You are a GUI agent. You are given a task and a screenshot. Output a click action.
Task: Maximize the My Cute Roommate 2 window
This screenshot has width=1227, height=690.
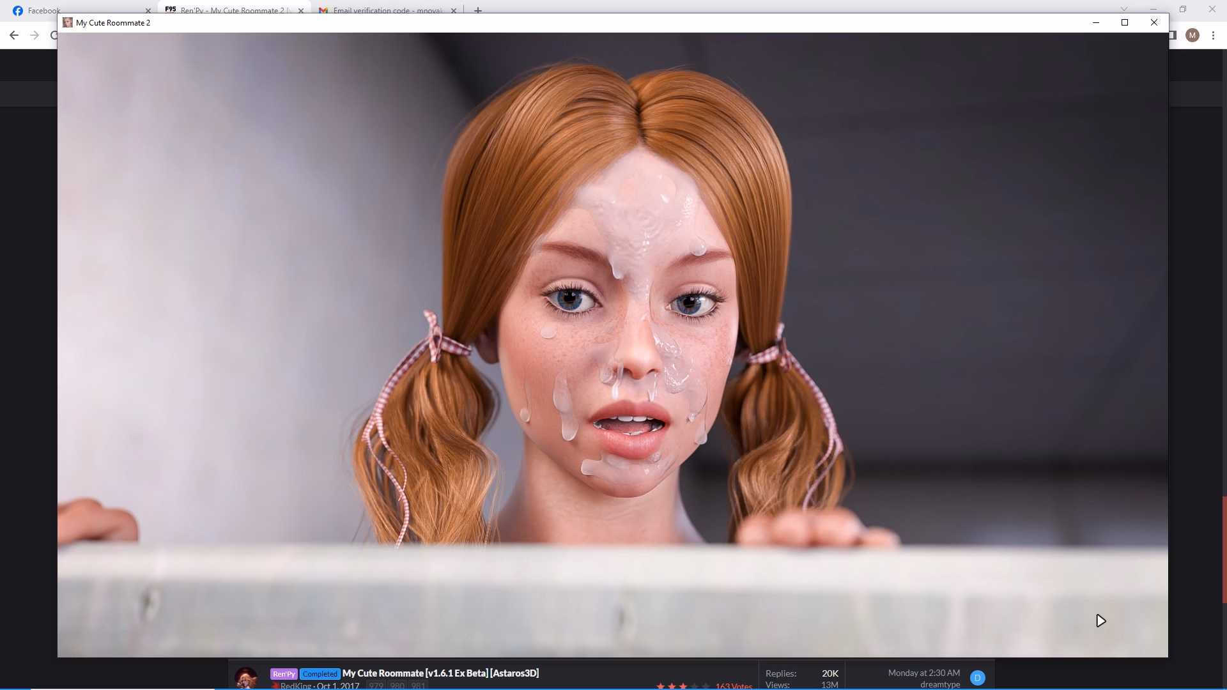tap(1125, 22)
